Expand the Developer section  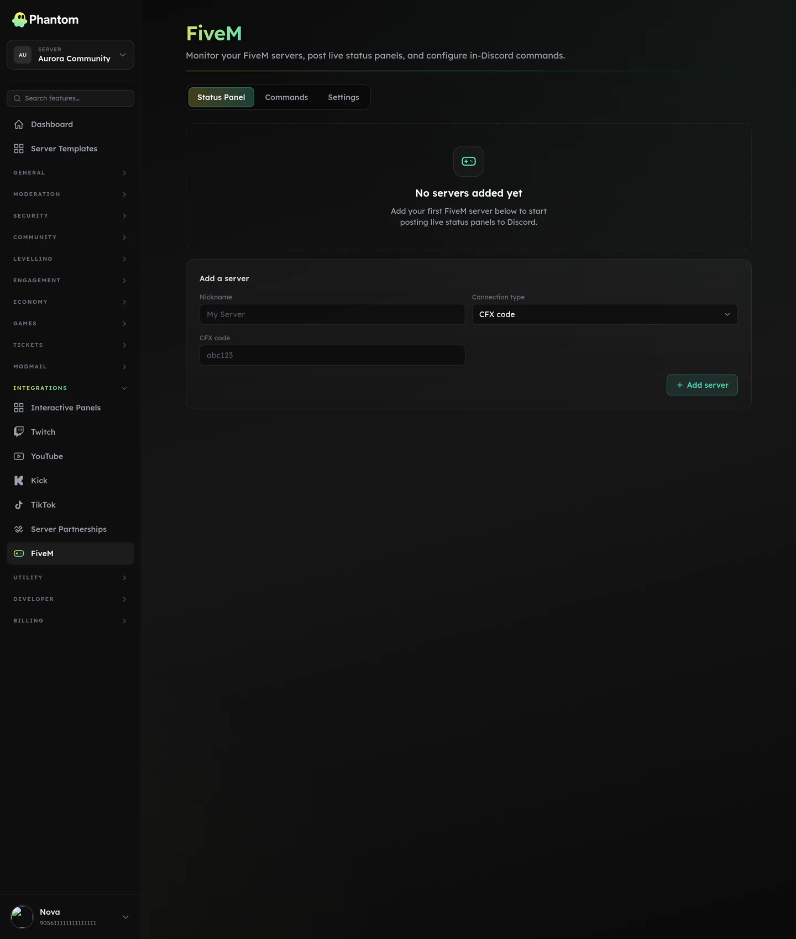click(x=70, y=599)
